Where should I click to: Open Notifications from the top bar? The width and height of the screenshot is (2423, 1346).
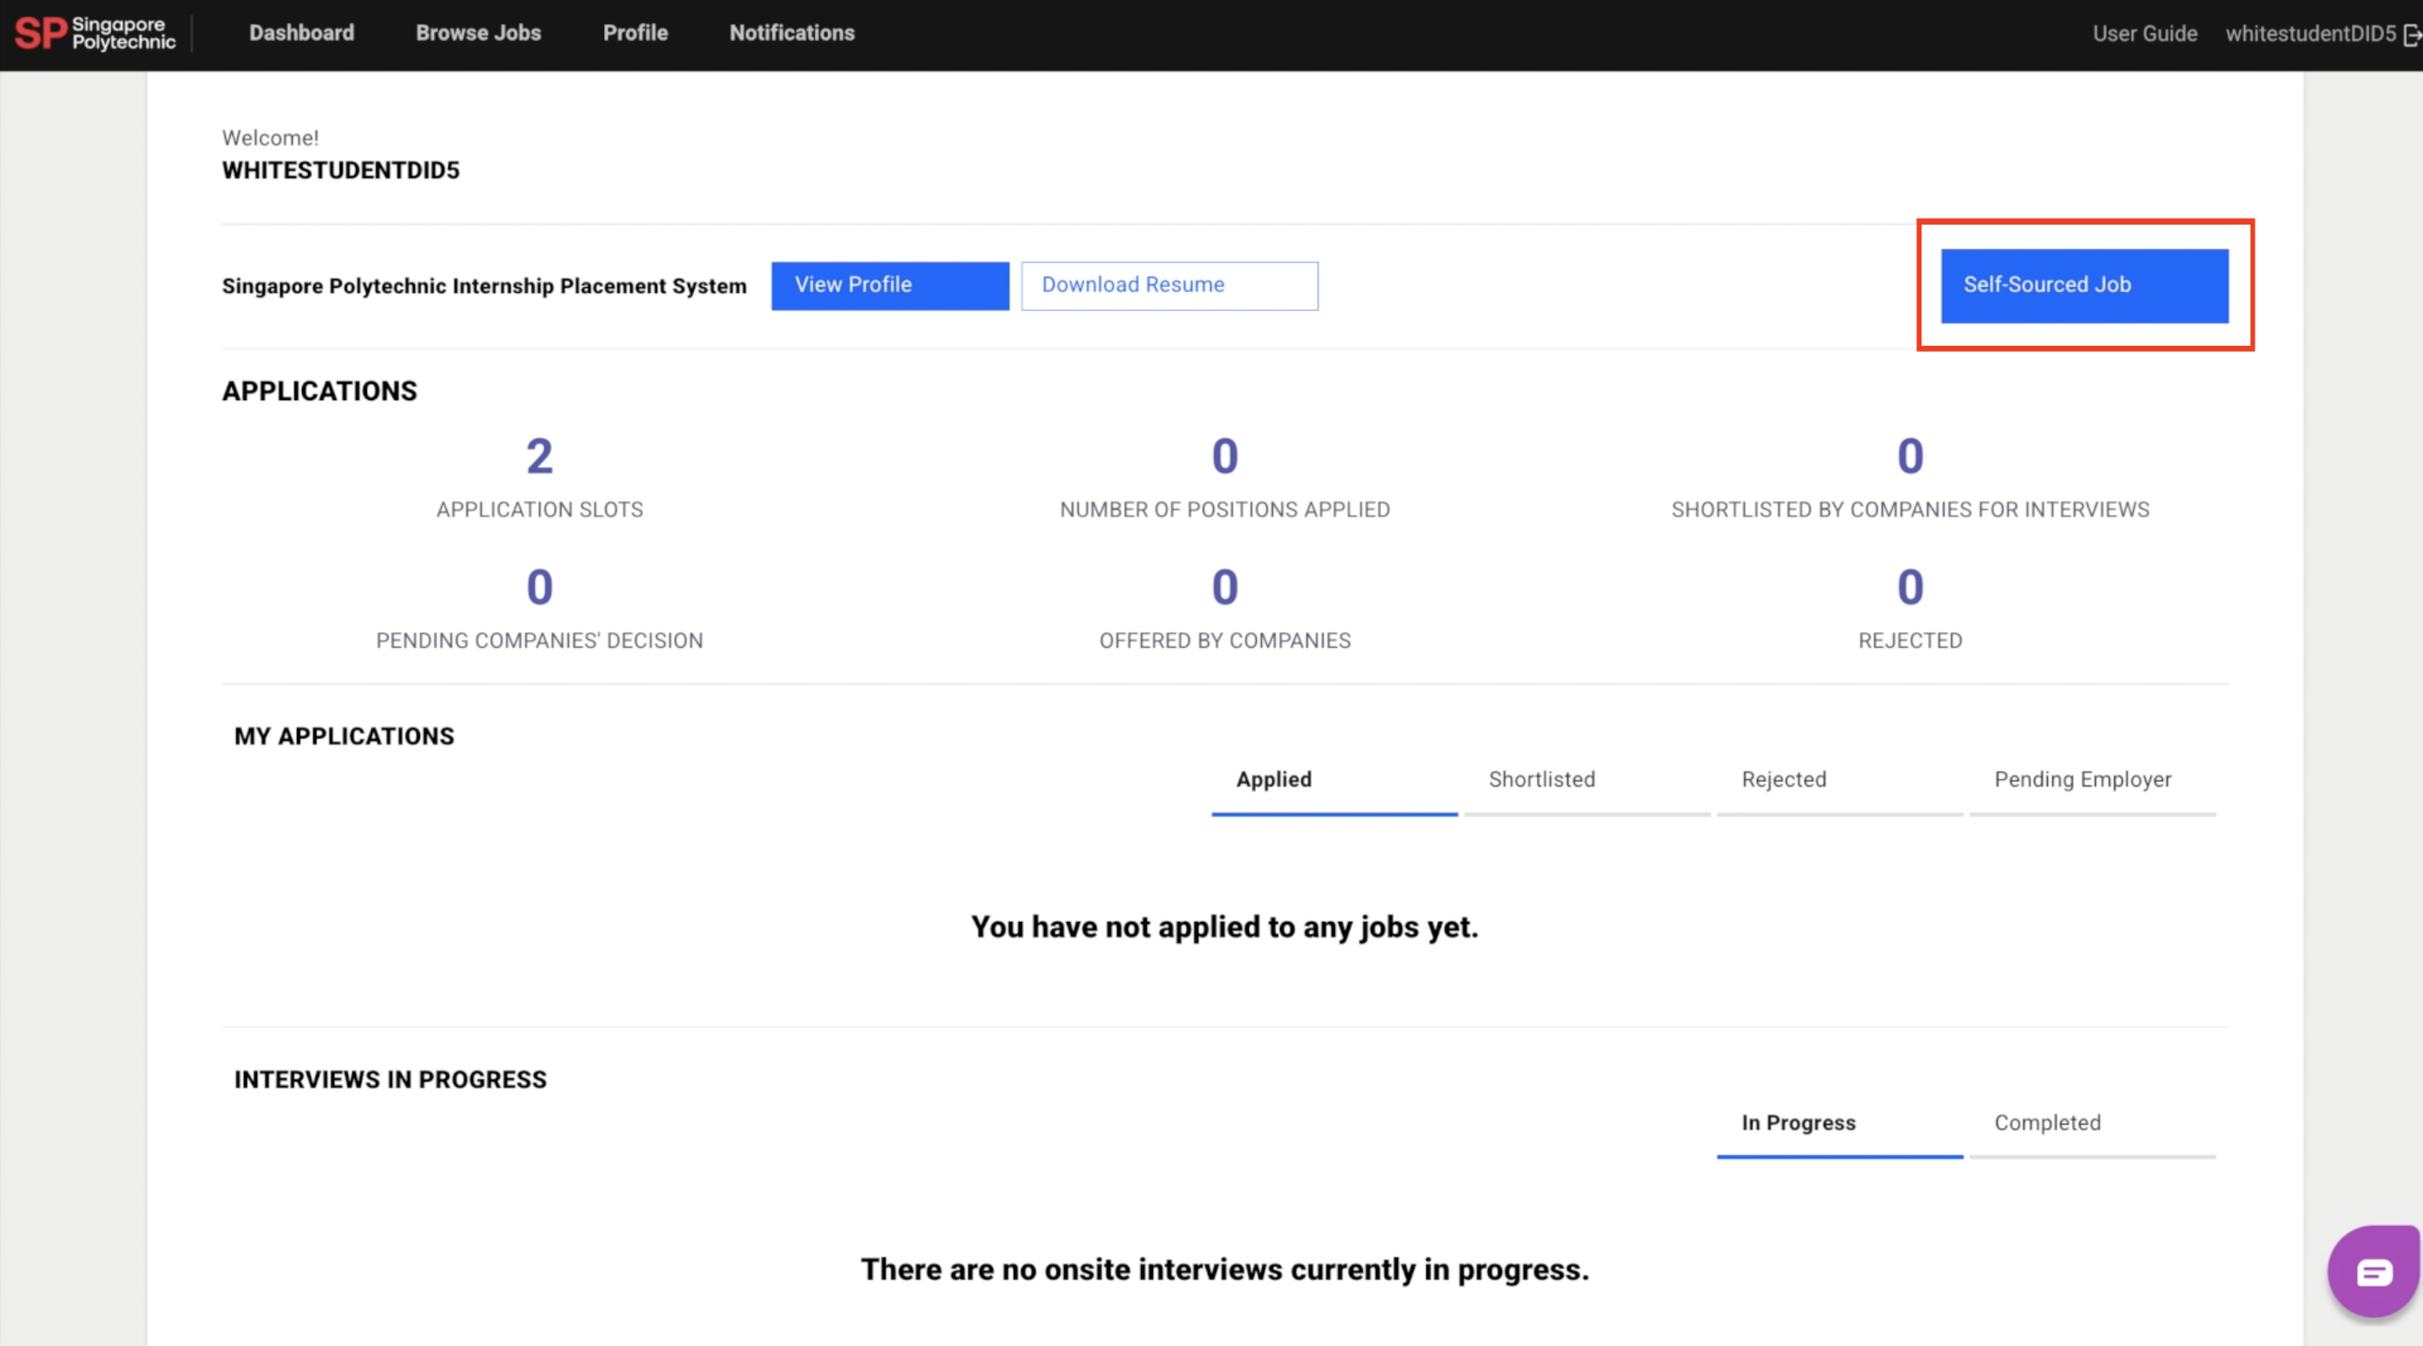click(x=792, y=33)
